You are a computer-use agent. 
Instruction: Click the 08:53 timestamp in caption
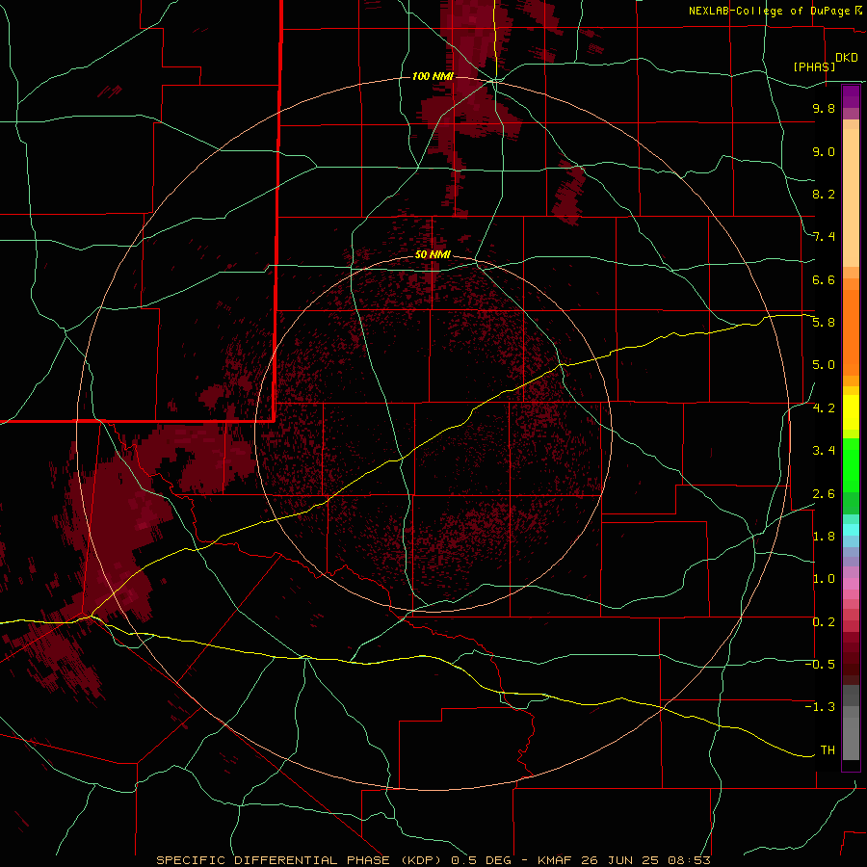coord(689,860)
